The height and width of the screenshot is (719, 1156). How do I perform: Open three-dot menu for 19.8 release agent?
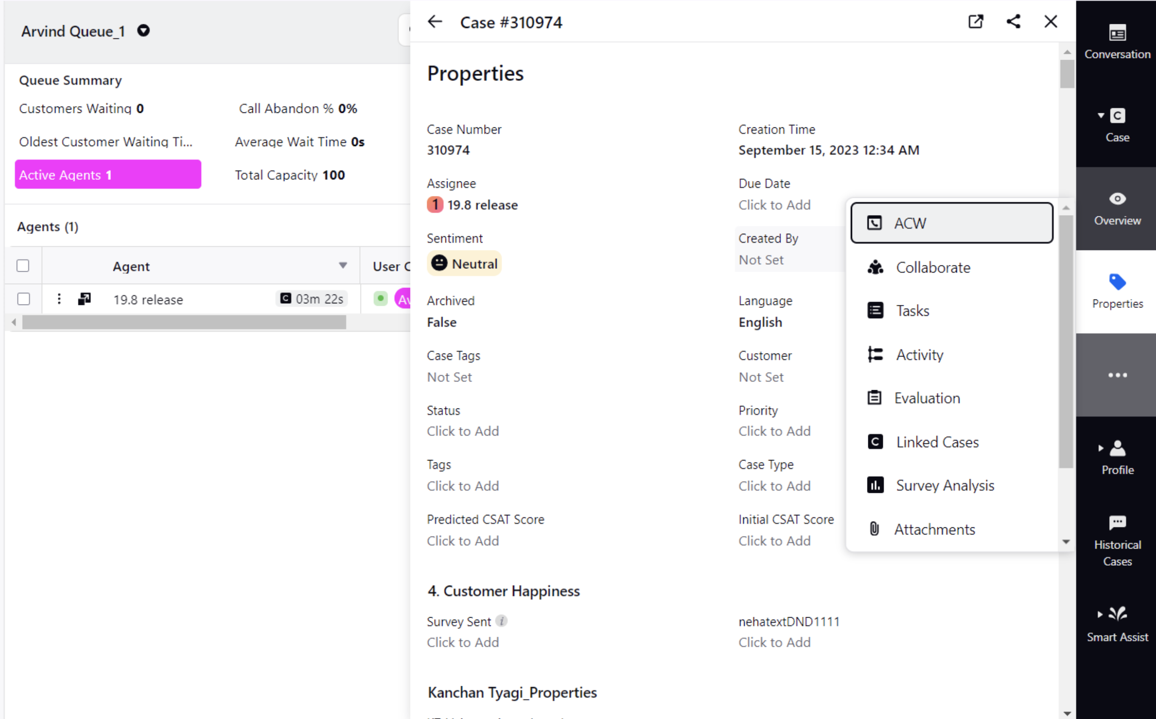(x=59, y=299)
